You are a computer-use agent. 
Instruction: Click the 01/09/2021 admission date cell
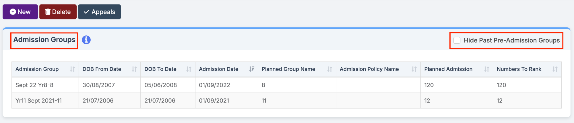pyautogui.click(x=214, y=101)
